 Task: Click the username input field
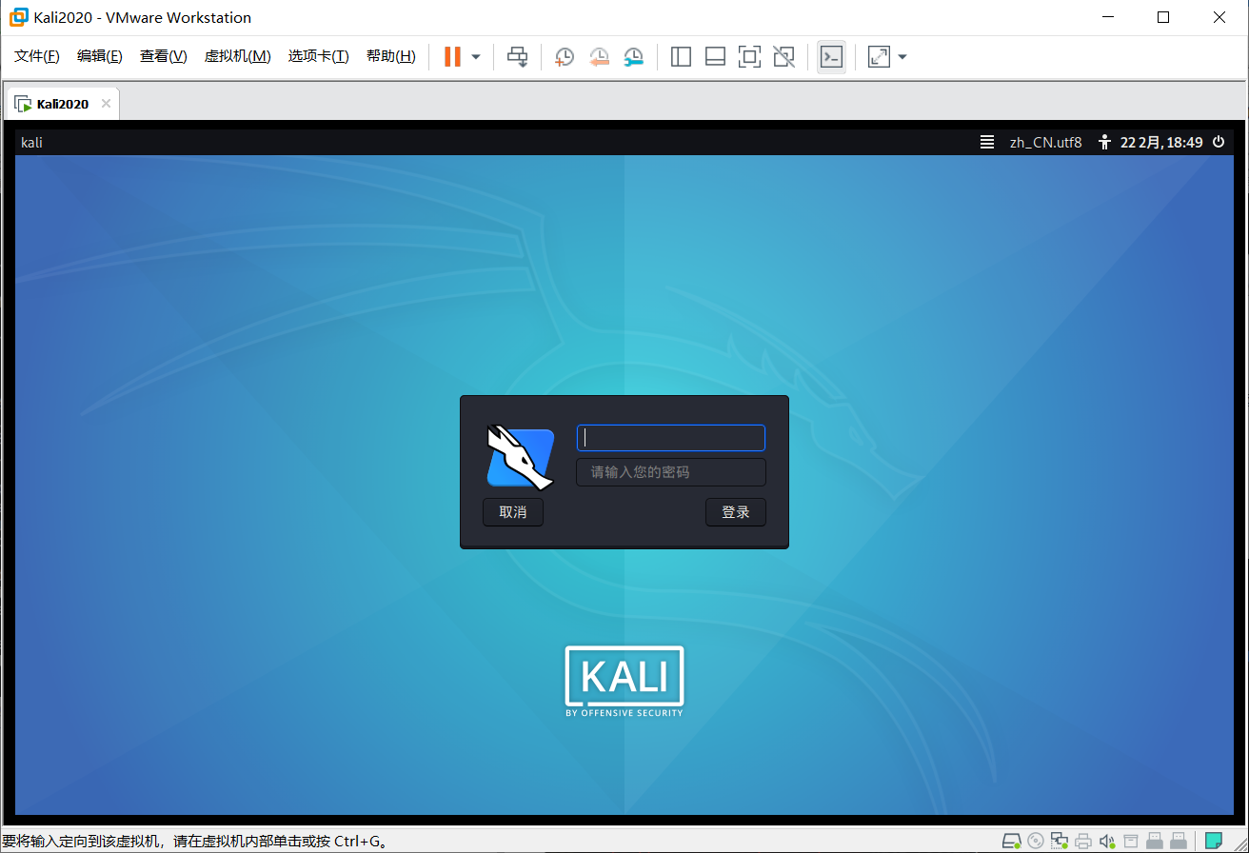click(670, 438)
